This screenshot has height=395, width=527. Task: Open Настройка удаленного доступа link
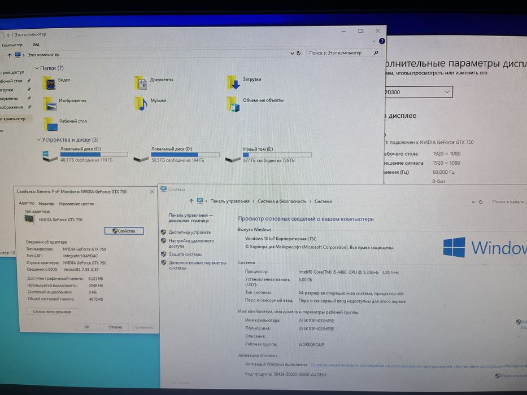coord(191,244)
